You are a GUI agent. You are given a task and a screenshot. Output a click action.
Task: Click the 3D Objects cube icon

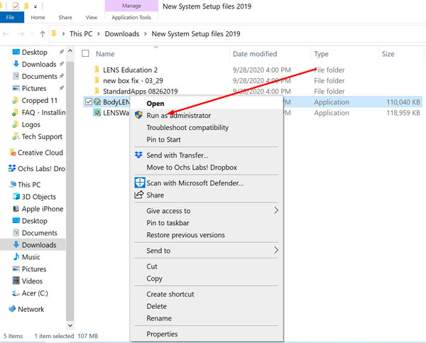[x=16, y=196]
